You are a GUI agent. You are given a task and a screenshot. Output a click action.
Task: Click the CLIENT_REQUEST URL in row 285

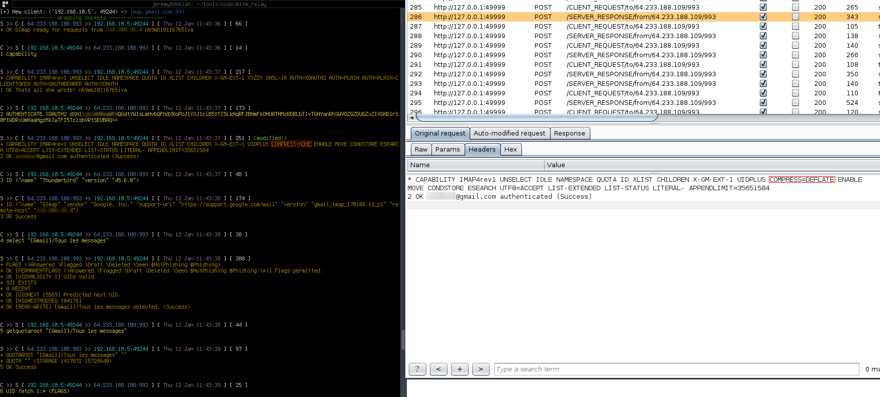pyautogui.click(x=633, y=7)
